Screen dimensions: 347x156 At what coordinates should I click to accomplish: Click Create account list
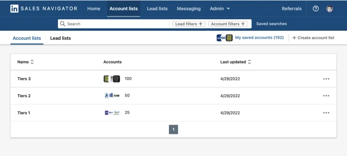(x=313, y=38)
